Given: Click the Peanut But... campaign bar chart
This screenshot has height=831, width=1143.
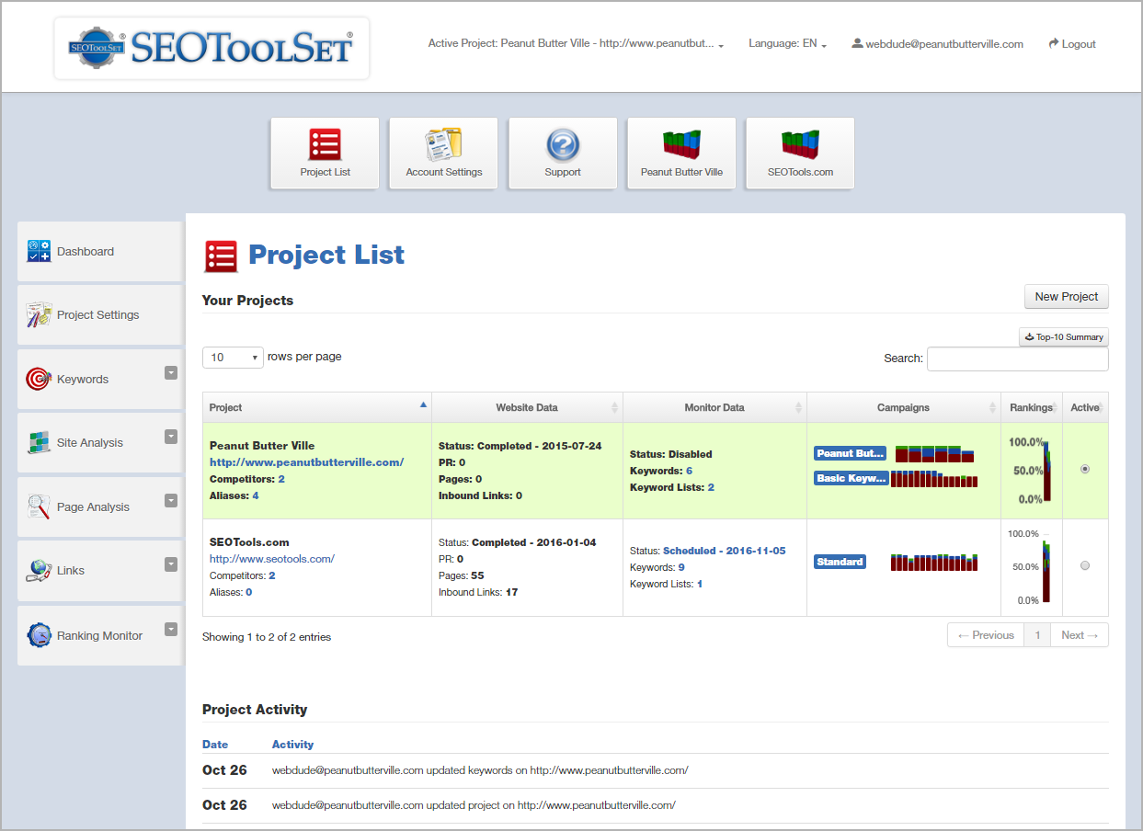Looking at the screenshot, I should tap(934, 453).
